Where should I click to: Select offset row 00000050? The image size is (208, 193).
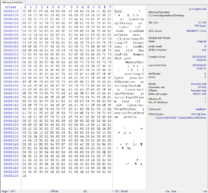click(11, 23)
